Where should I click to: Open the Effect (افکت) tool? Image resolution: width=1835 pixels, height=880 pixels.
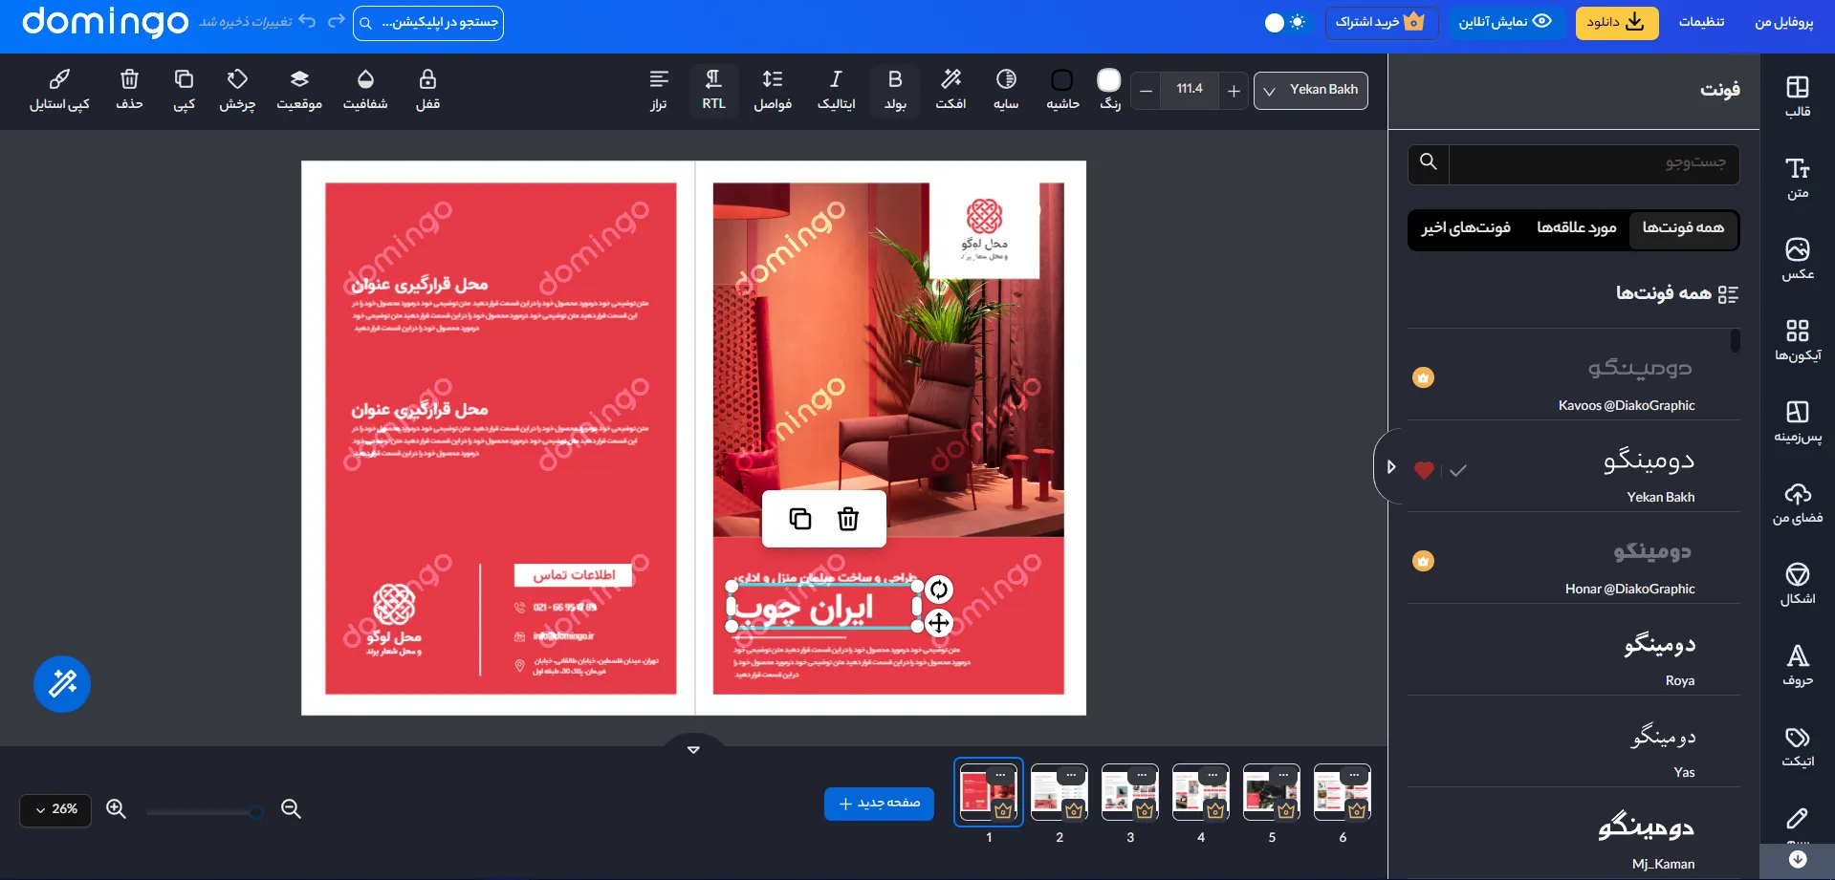[950, 90]
